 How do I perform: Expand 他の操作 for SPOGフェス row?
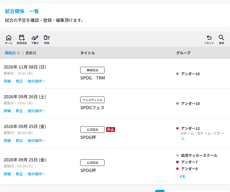pyautogui.click(x=36, y=111)
